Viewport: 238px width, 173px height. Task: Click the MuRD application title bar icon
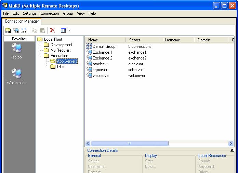click(5, 5)
